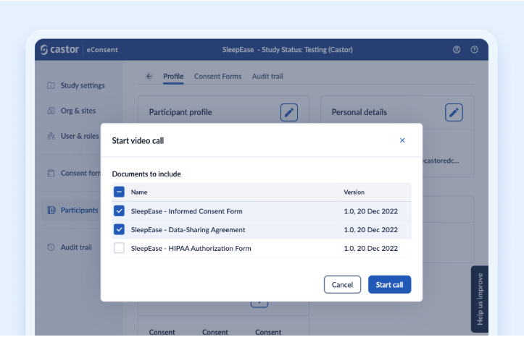
Task: Open Org & sites in sidebar
Action: tap(78, 111)
